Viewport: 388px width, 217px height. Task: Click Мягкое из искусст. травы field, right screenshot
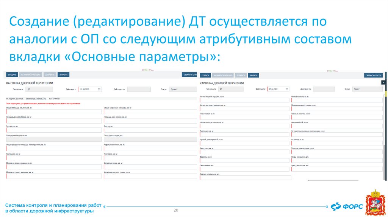click(x=337, y=108)
